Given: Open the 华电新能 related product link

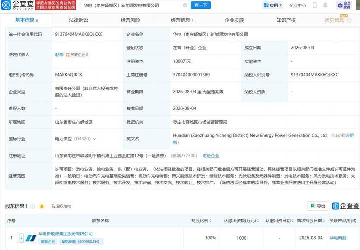Looking at the screenshot, I should point(338,238).
